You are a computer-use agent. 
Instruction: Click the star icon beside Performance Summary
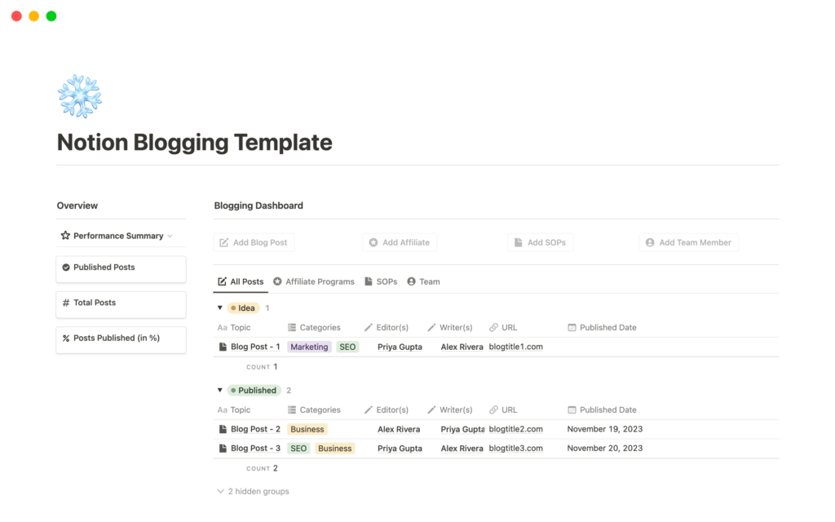click(x=64, y=236)
